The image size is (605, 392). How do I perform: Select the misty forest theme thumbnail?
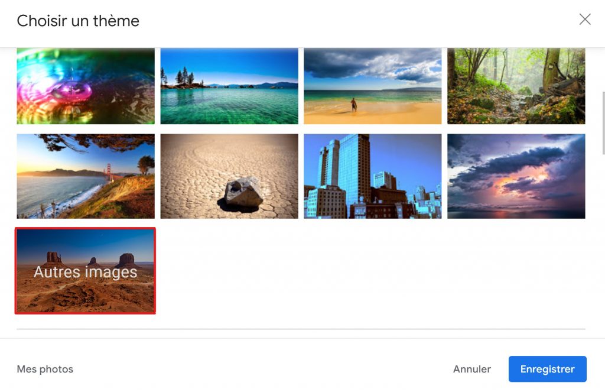click(516, 86)
